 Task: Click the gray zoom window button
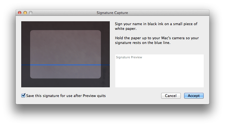[30, 13]
